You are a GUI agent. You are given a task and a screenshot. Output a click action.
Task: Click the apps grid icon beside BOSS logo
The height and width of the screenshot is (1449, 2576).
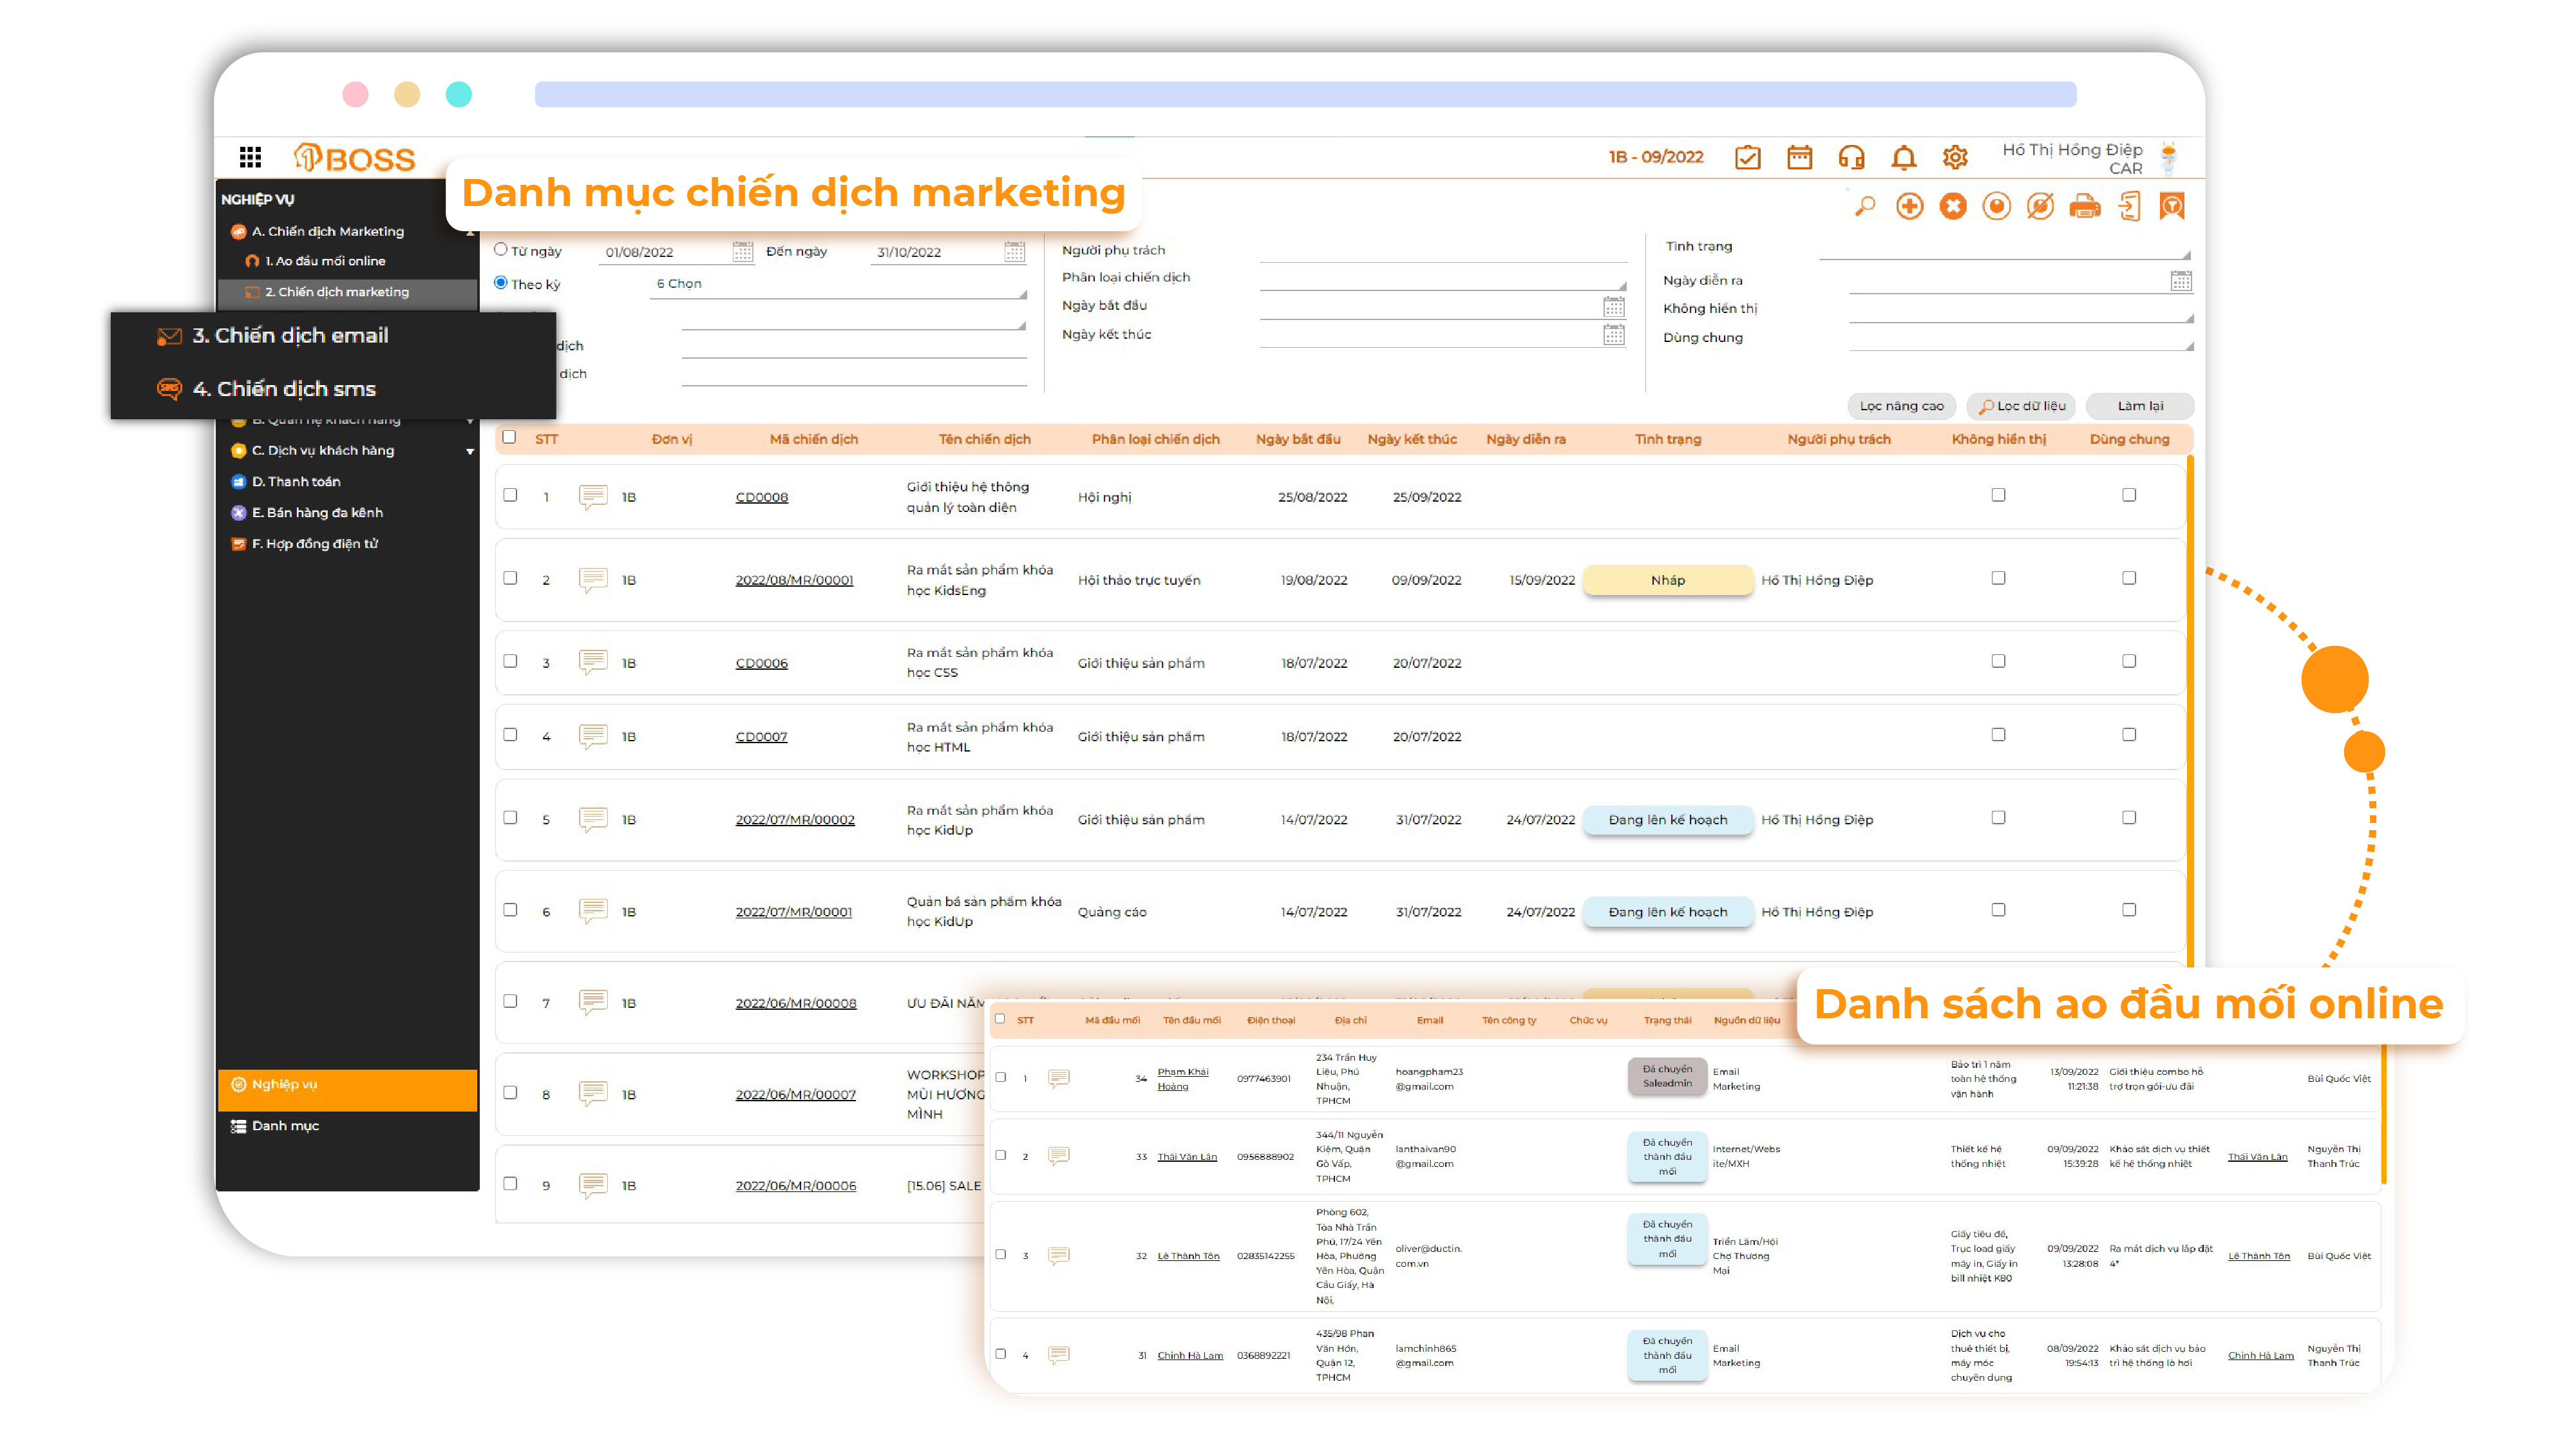point(250,158)
